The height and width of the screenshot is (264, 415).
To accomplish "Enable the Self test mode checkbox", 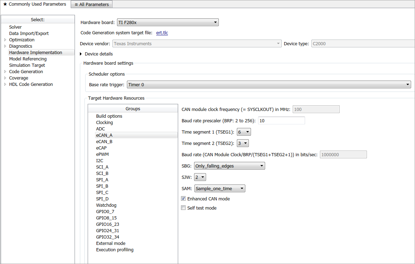I will pos(183,208).
